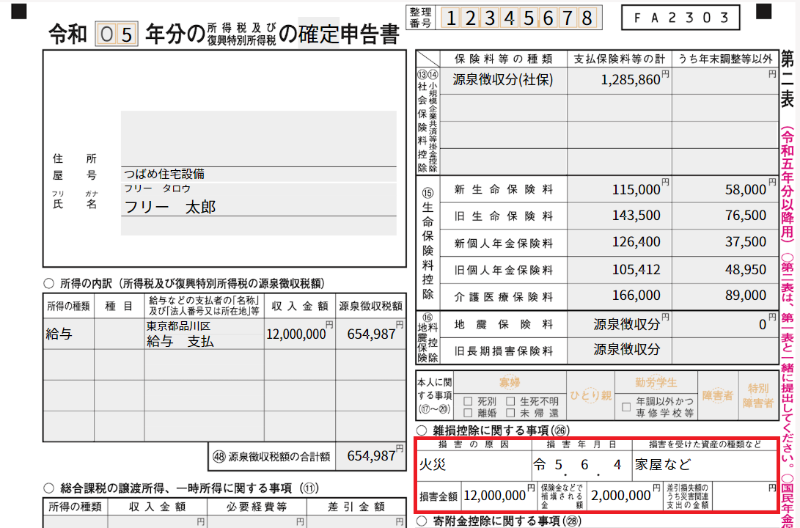Click 源泉徴収分 in 旧長期損害保険料 row
Viewport: 800px width, 528px height.
620,351
